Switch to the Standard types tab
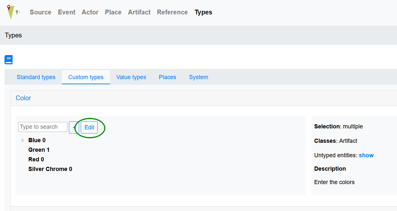 (36, 77)
